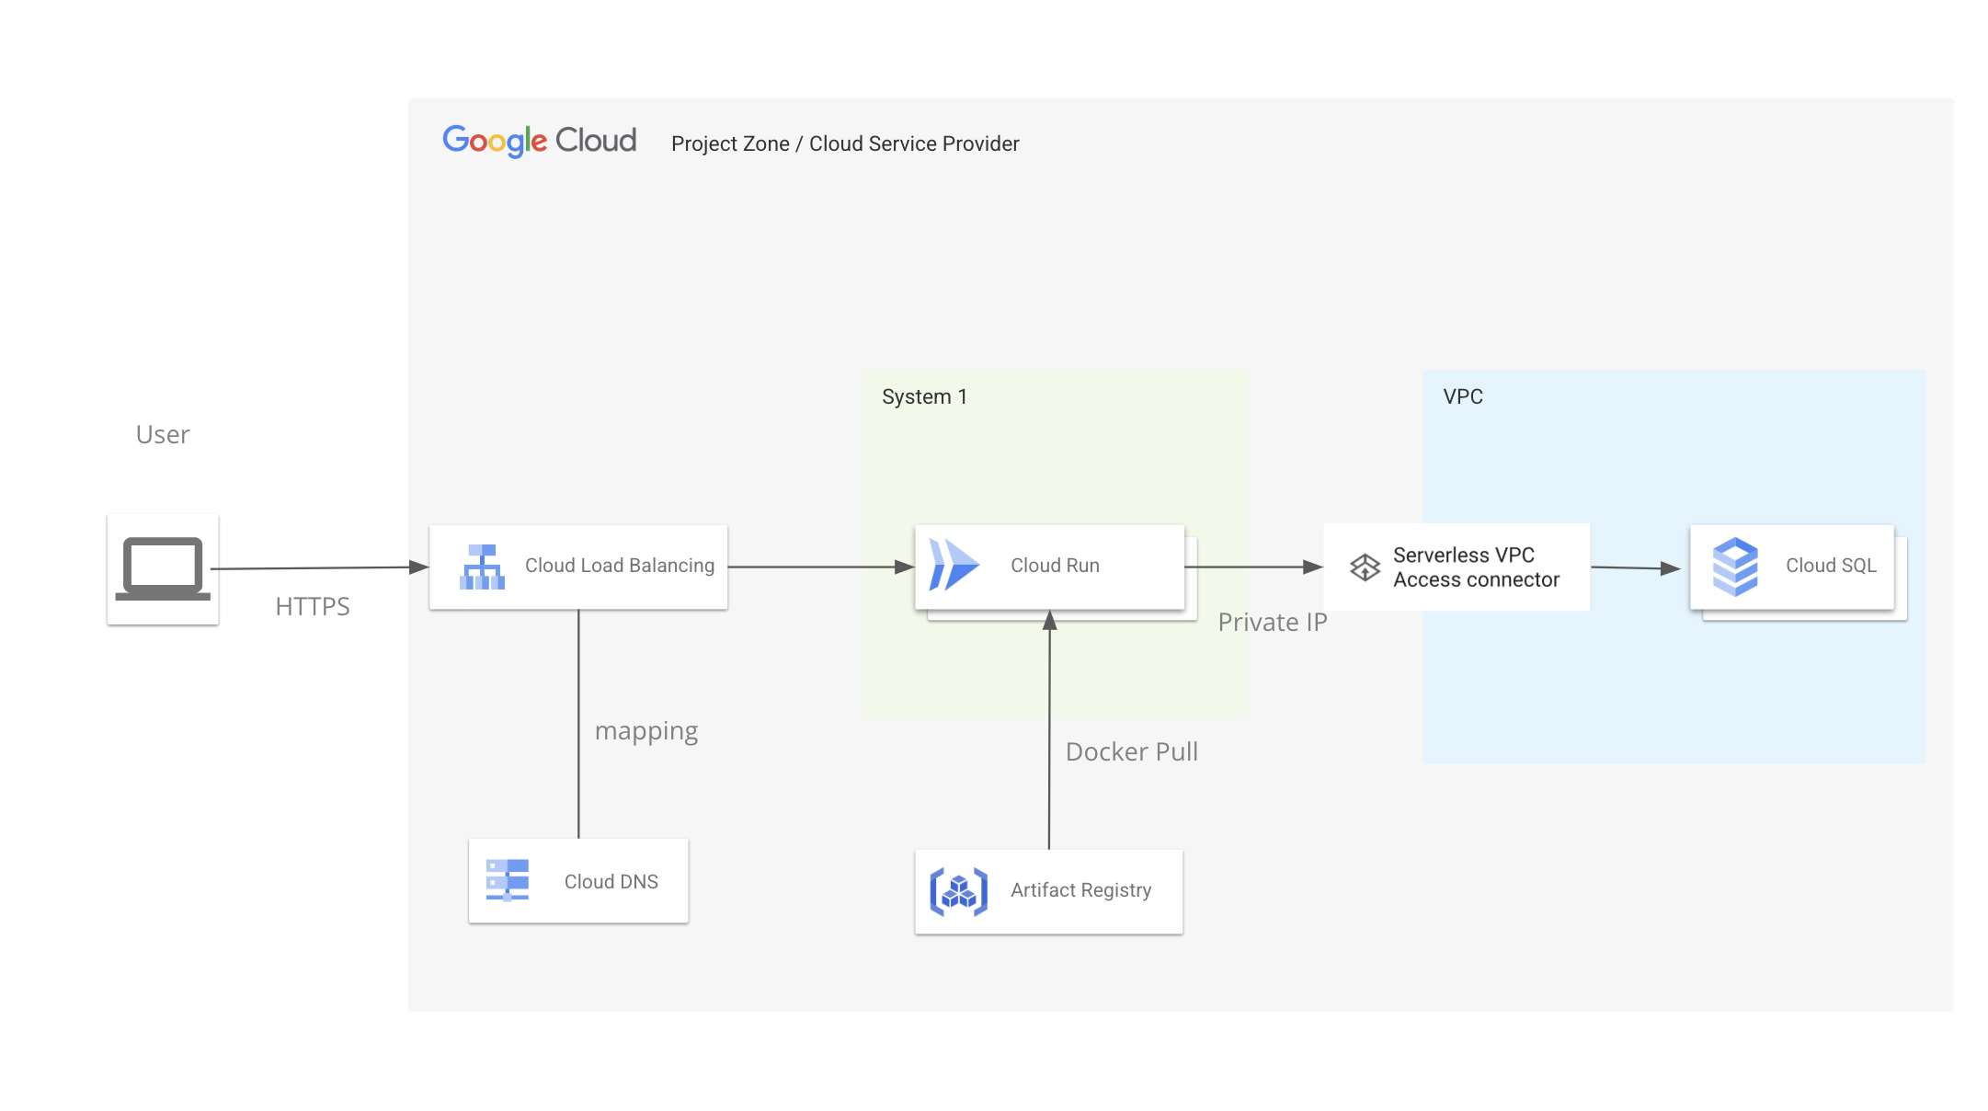The height and width of the screenshot is (1111, 1988).
Task: Click the HTTPS arrow label
Action: 313,607
